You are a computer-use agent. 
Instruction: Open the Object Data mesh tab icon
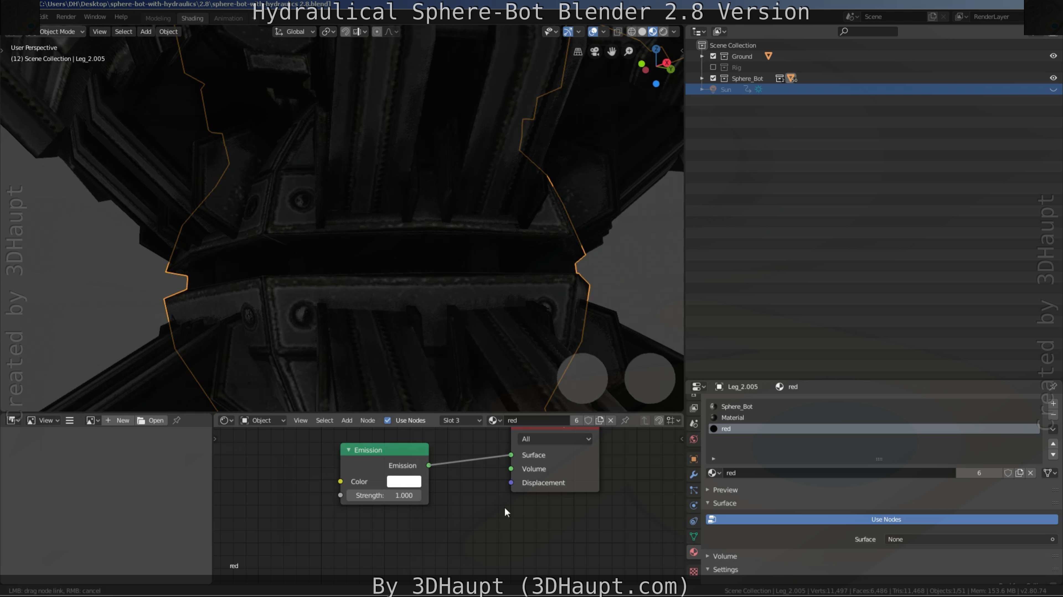tap(694, 536)
